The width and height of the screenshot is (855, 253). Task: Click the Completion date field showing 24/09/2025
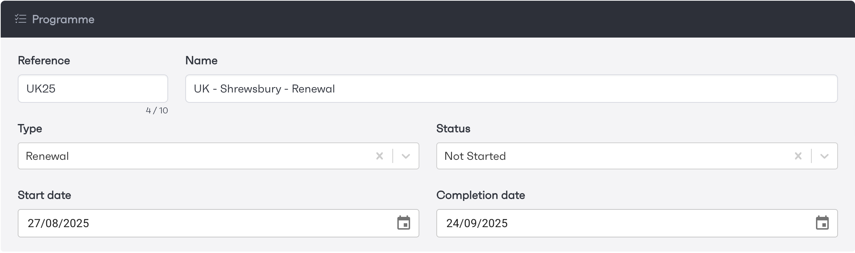click(x=624, y=223)
